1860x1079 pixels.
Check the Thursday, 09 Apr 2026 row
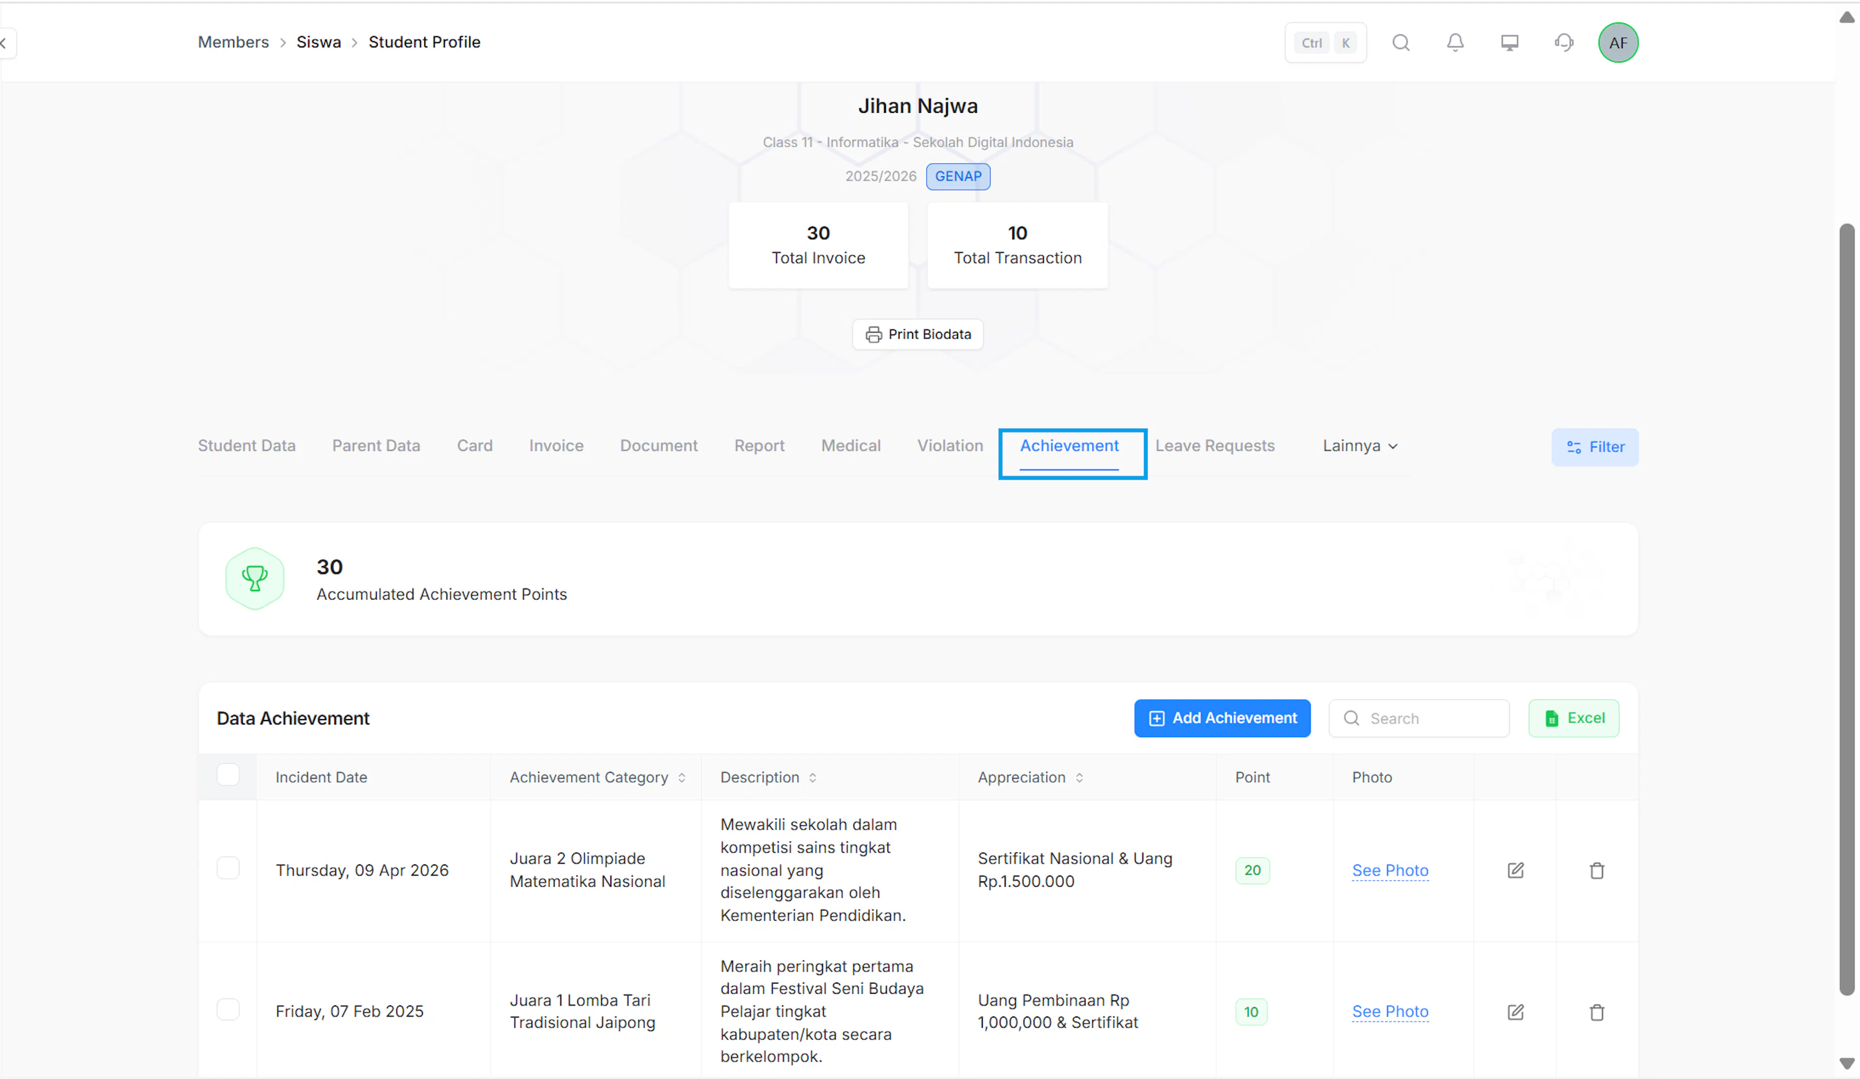(228, 868)
